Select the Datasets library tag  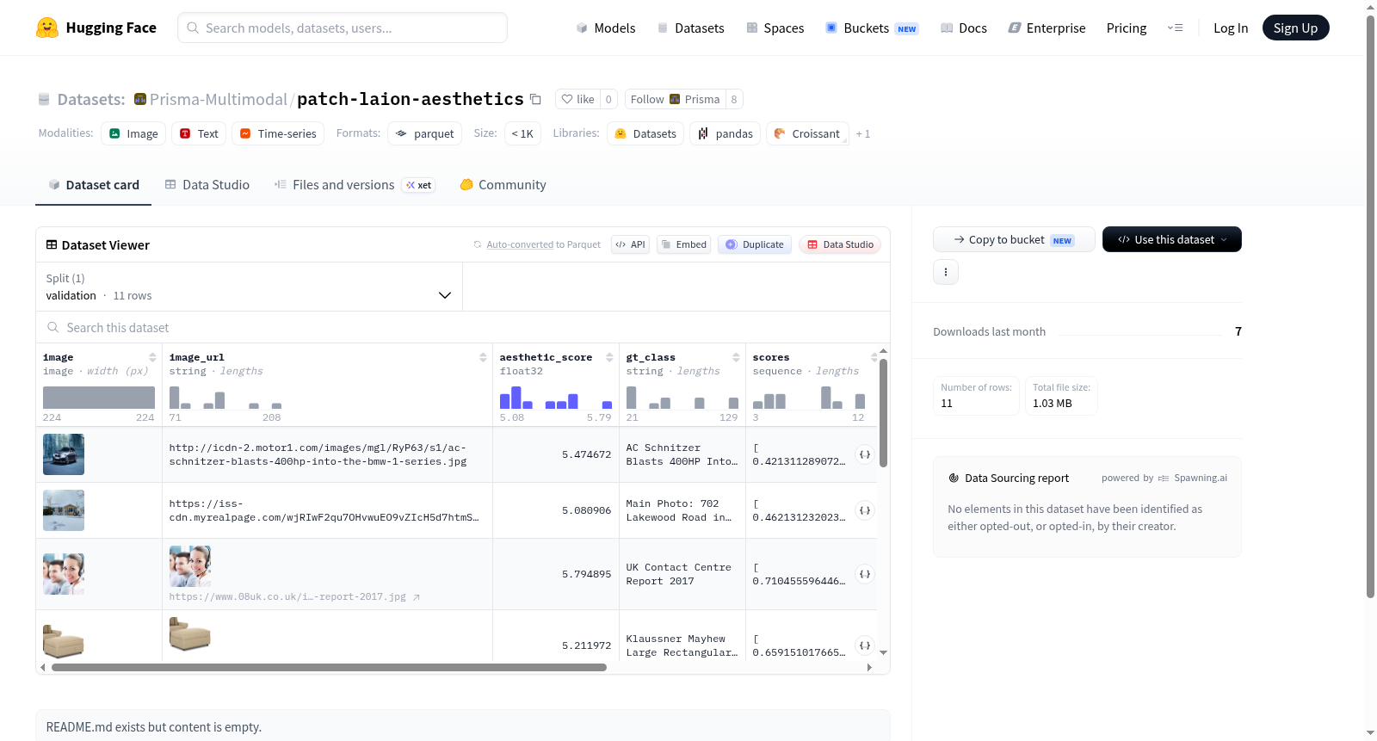[645, 133]
